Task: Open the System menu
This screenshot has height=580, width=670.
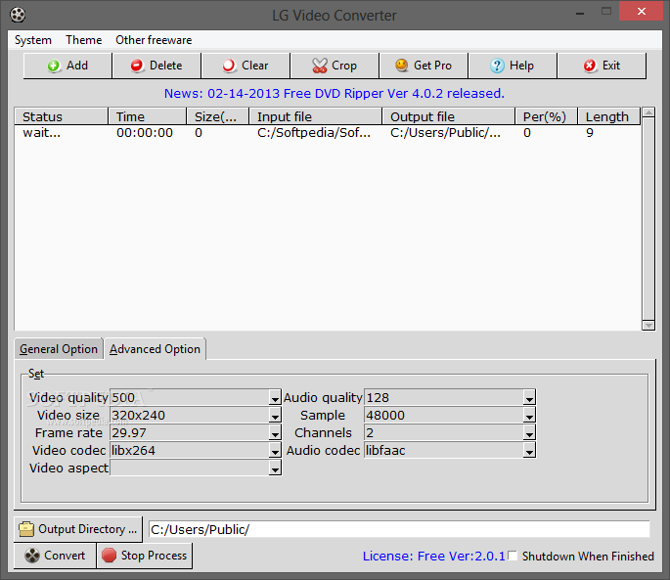Action: pos(33,40)
